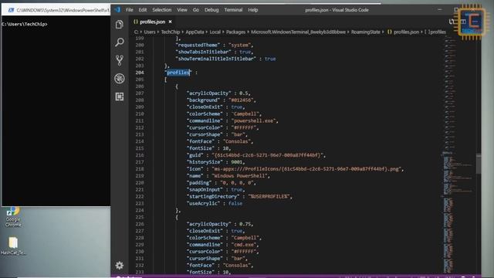Viewport: 494px width, 278px height.
Task: Click TechChip in the breadcrumb path
Action: [171, 32]
